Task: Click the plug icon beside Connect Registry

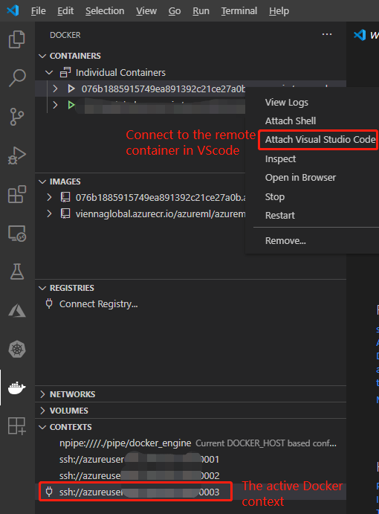Action: [49, 303]
